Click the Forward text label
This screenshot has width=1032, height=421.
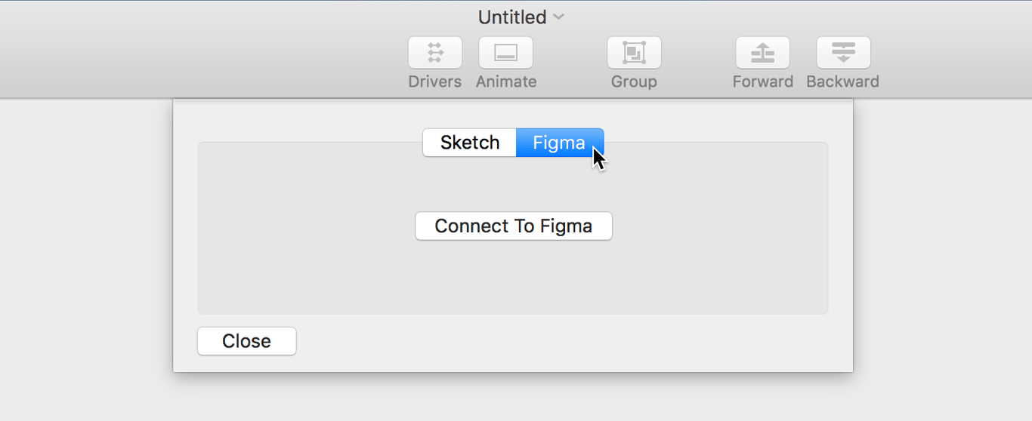click(x=762, y=81)
